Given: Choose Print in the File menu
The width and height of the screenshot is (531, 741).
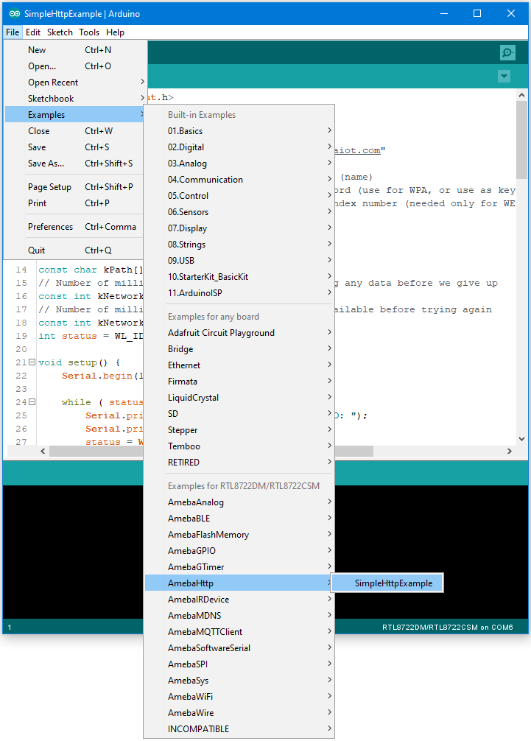Looking at the screenshot, I should click(x=75, y=203).
